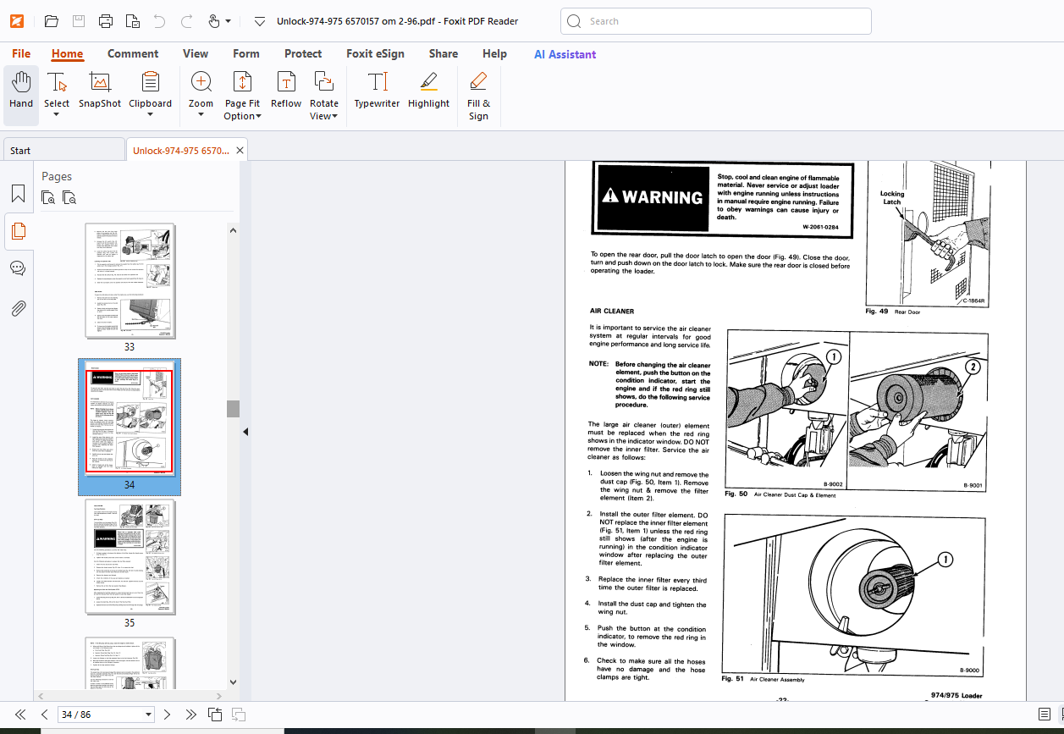
Task: Expand the Zoom dropdown arrow
Action: coord(201,115)
